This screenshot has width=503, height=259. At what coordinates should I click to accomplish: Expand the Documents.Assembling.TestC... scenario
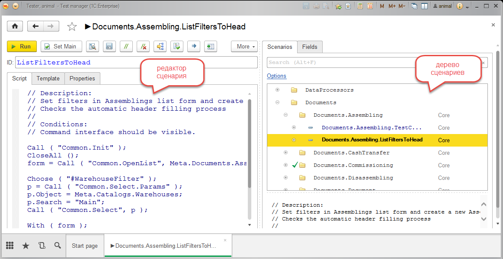(294, 128)
